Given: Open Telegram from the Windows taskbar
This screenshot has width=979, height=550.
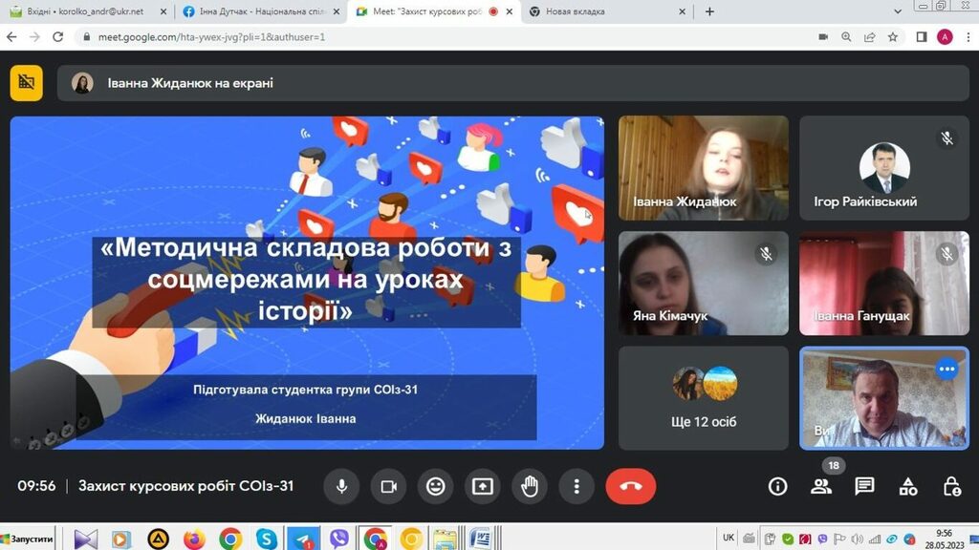Looking at the screenshot, I should pyautogui.click(x=303, y=539).
